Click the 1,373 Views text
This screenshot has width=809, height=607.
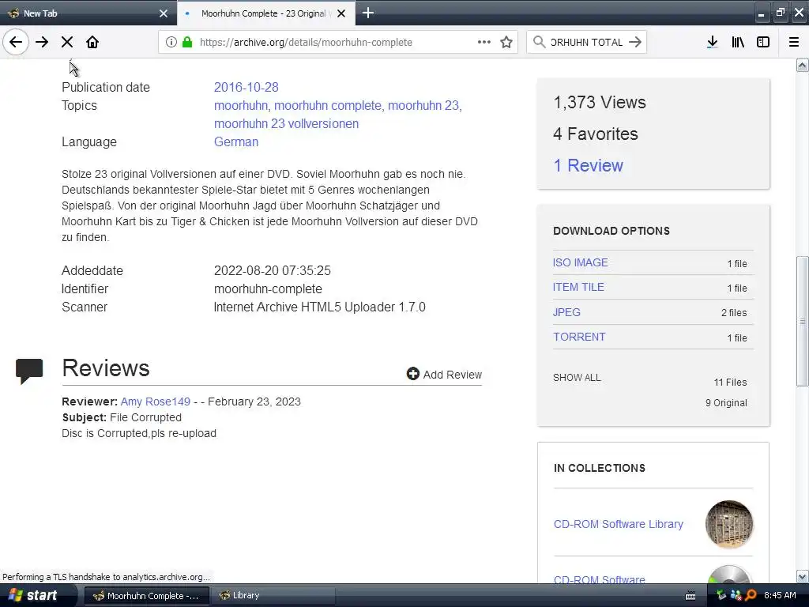pos(600,102)
